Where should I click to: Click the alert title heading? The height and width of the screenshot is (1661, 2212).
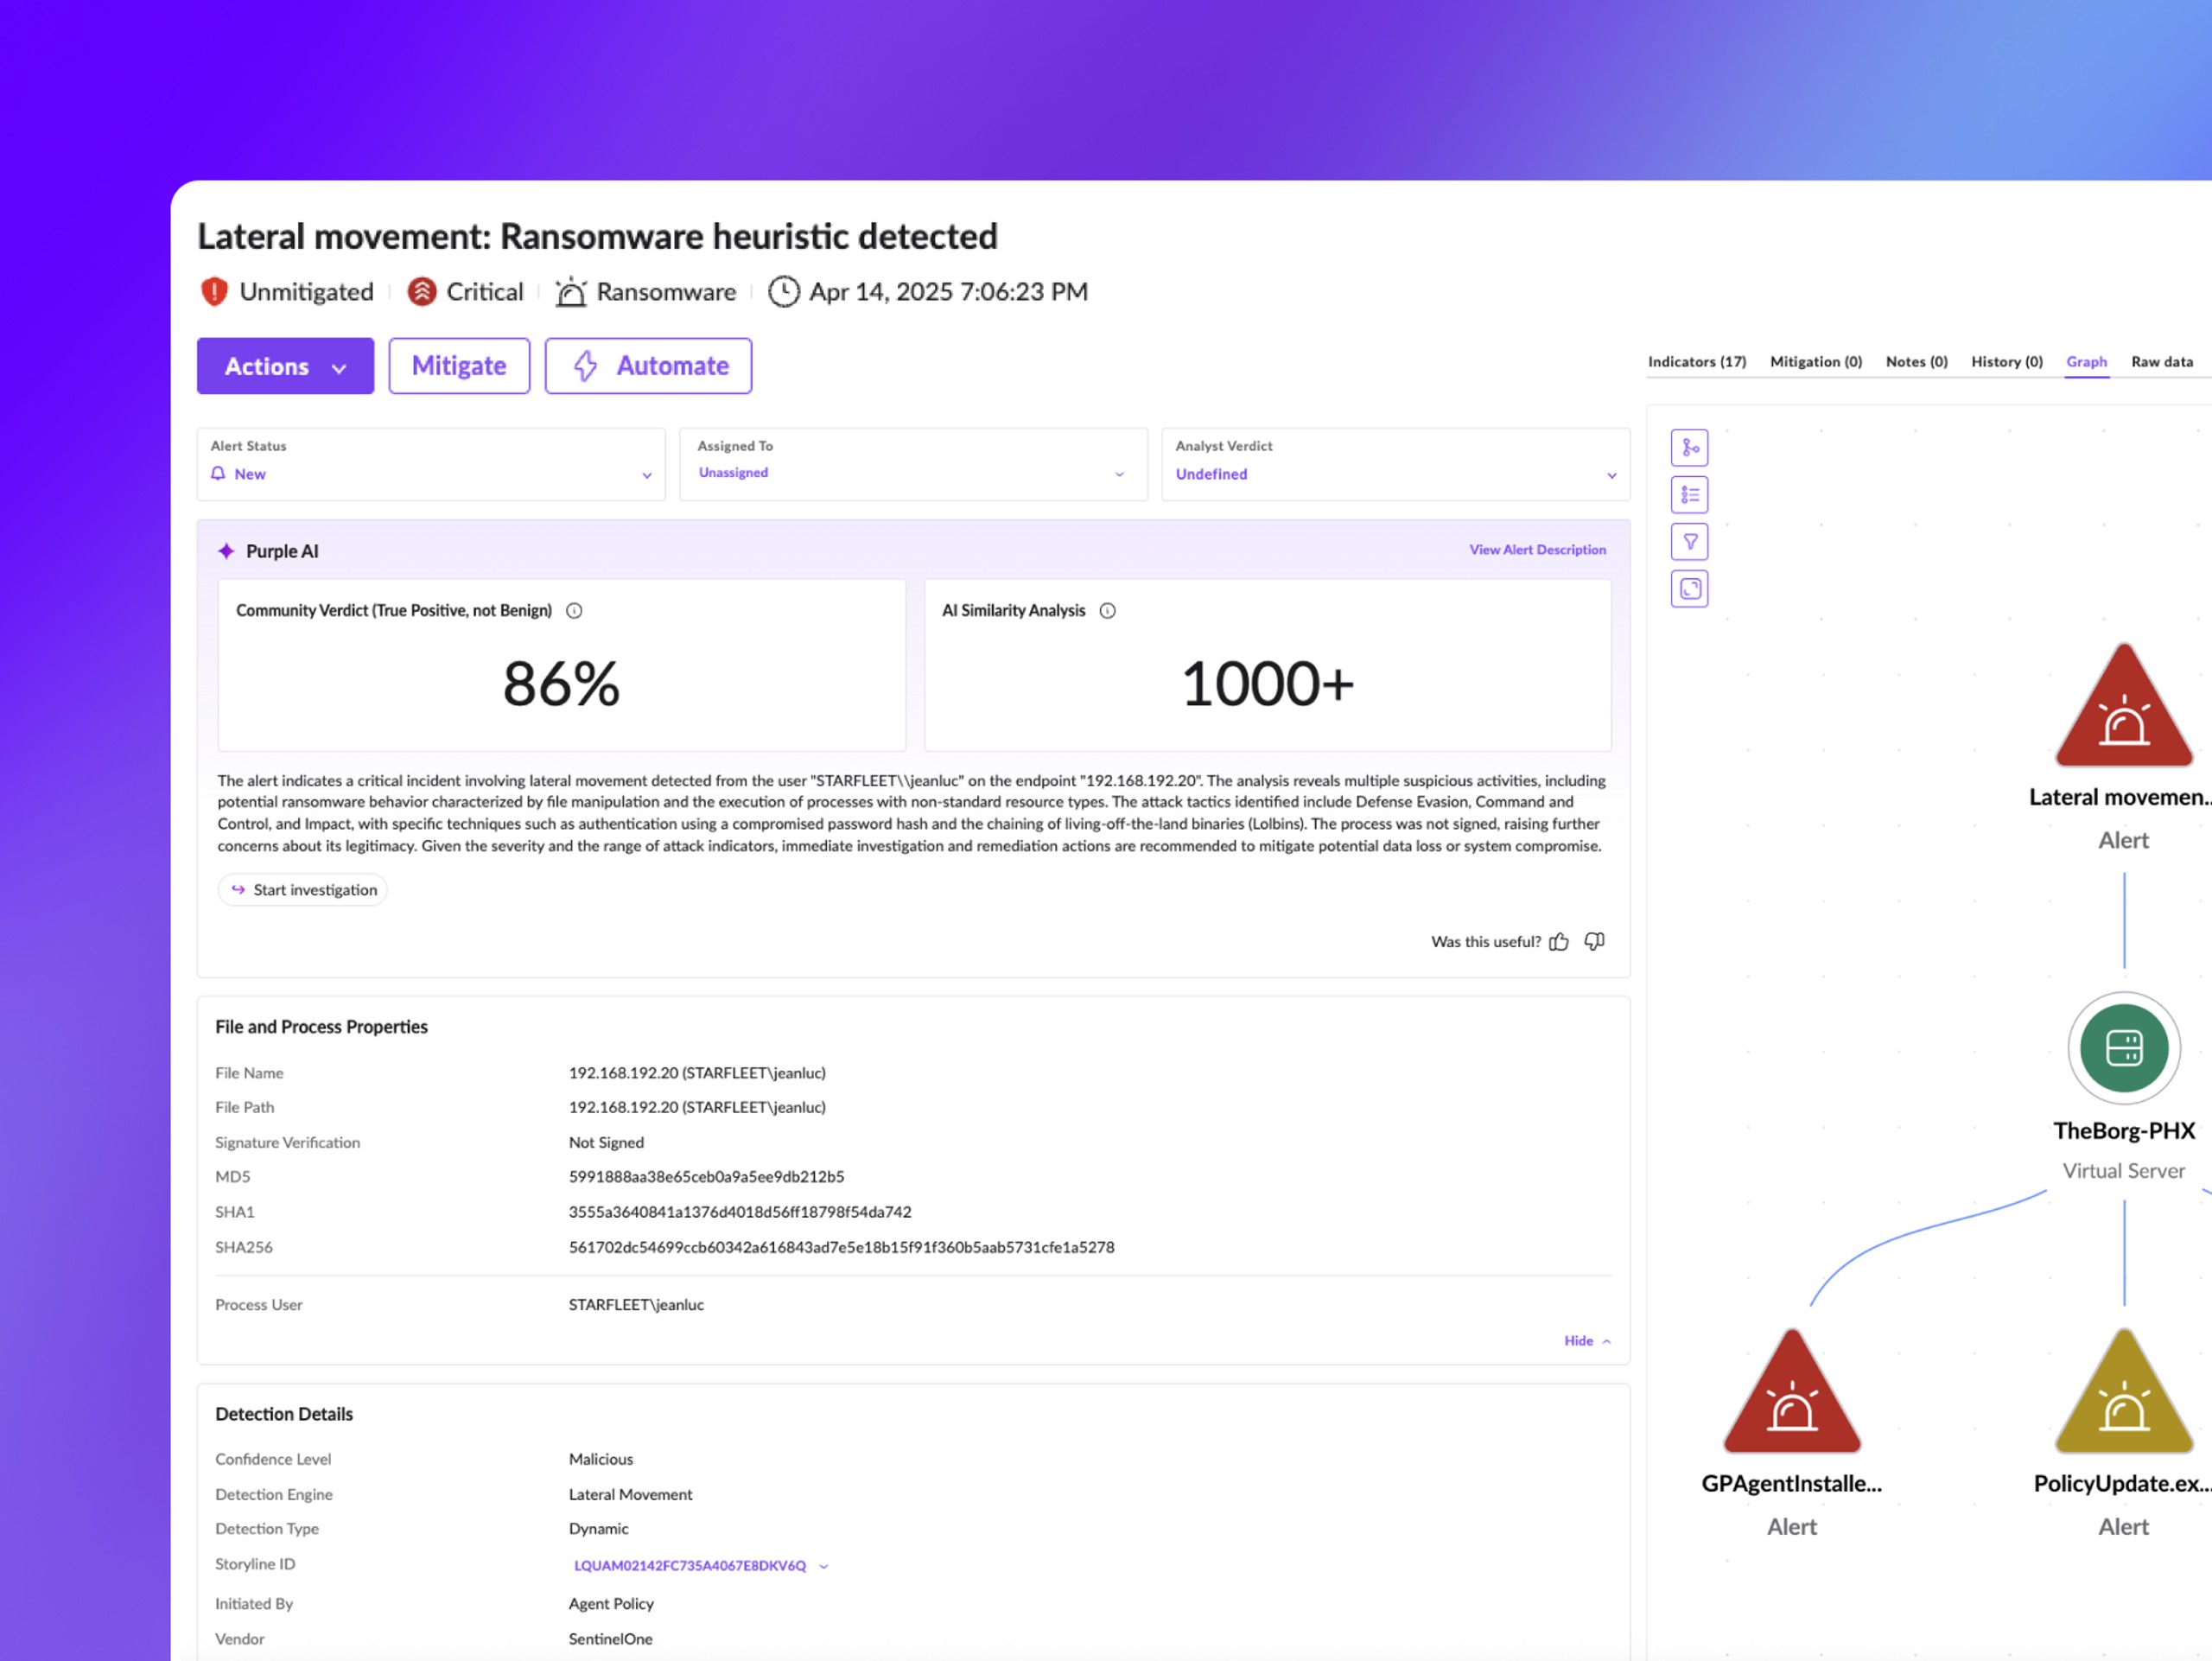tap(597, 237)
